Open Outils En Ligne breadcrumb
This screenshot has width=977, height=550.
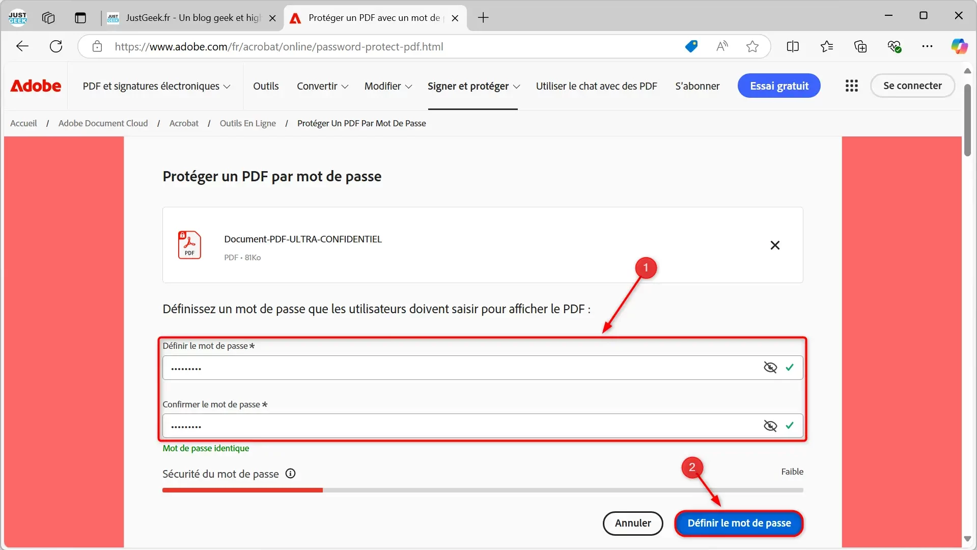click(x=248, y=123)
